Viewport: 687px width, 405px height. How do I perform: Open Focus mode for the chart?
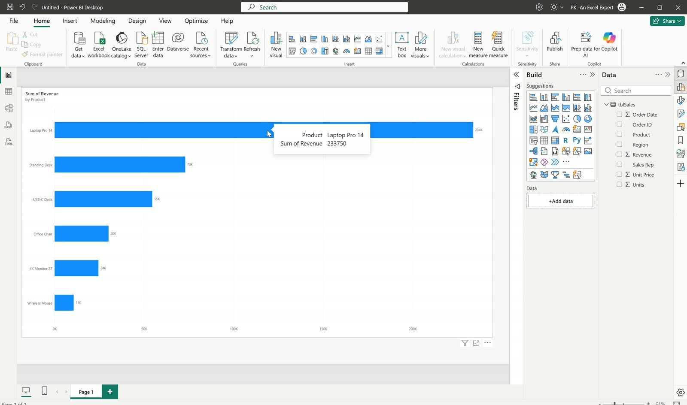(x=476, y=343)
